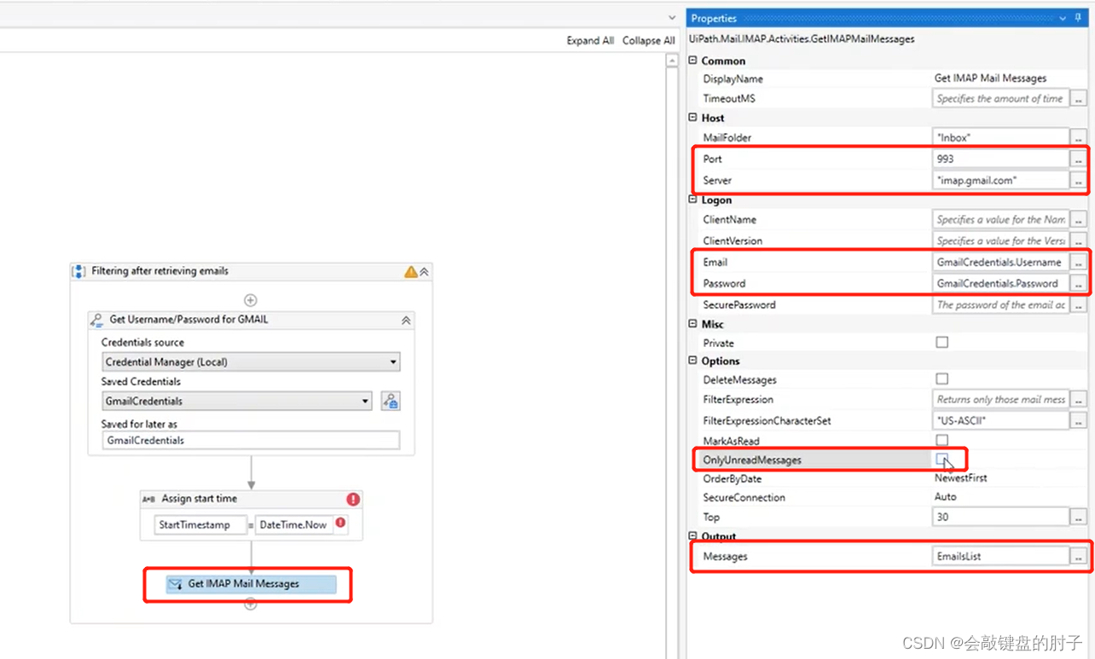Open ellipsis editor for FilterExpressionCharacterSet
1095x659 pixels.
coord(1079,420)
